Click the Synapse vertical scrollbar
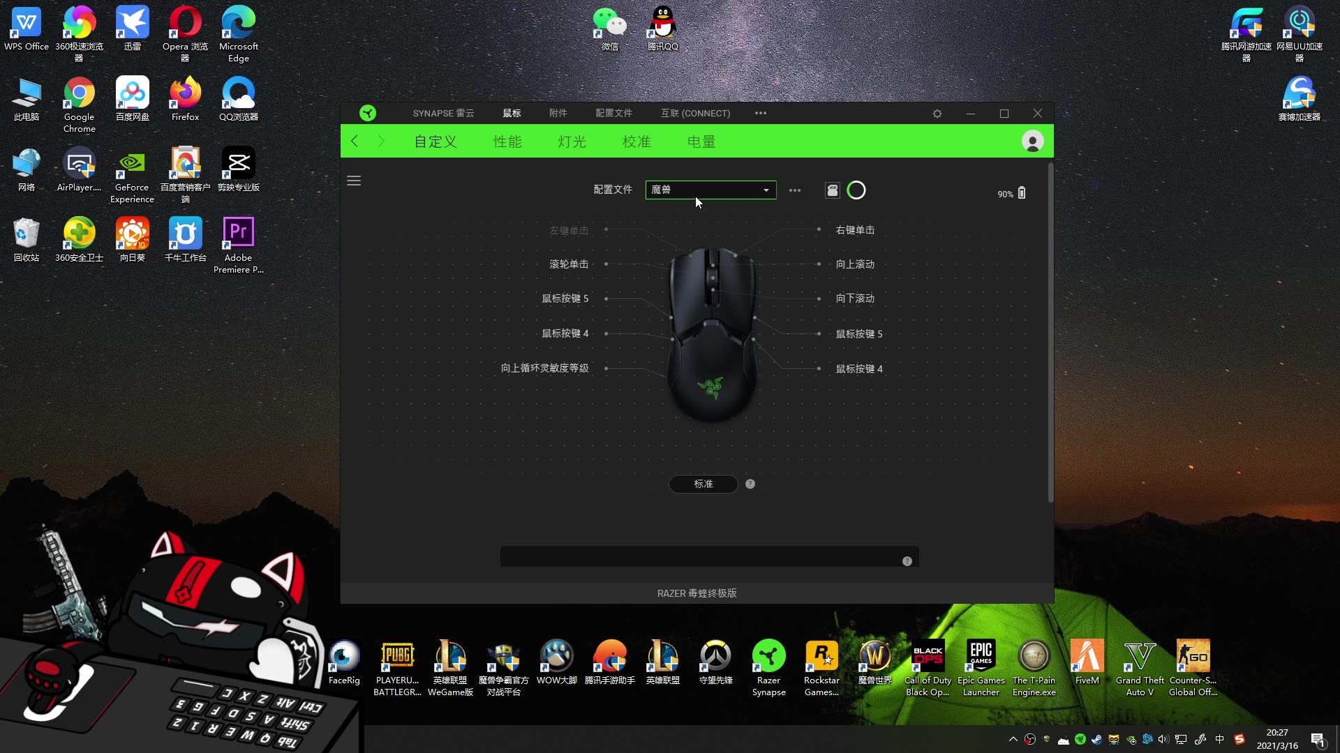 pos(1050,332)
